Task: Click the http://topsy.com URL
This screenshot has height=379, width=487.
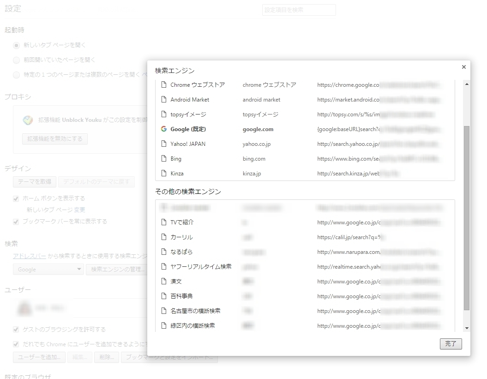Action: point(349,114)
